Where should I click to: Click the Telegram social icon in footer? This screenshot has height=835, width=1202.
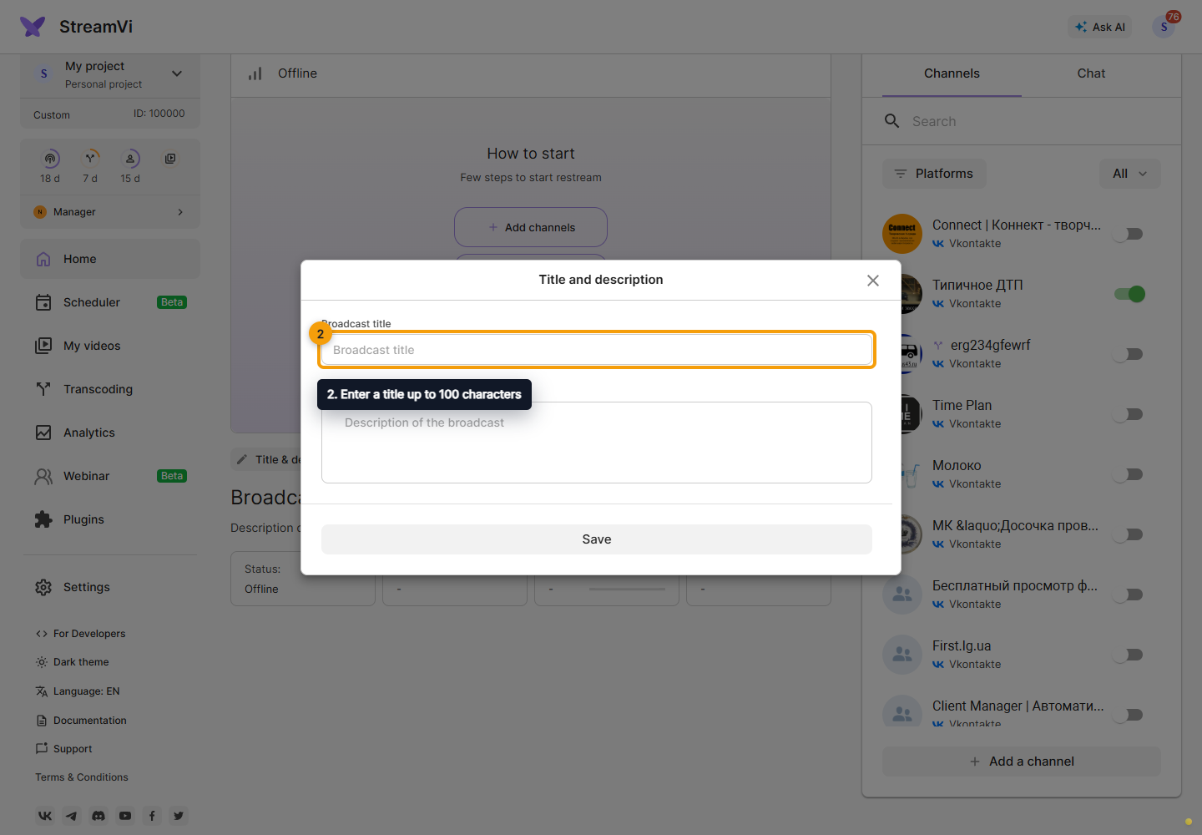click(72, 816)
